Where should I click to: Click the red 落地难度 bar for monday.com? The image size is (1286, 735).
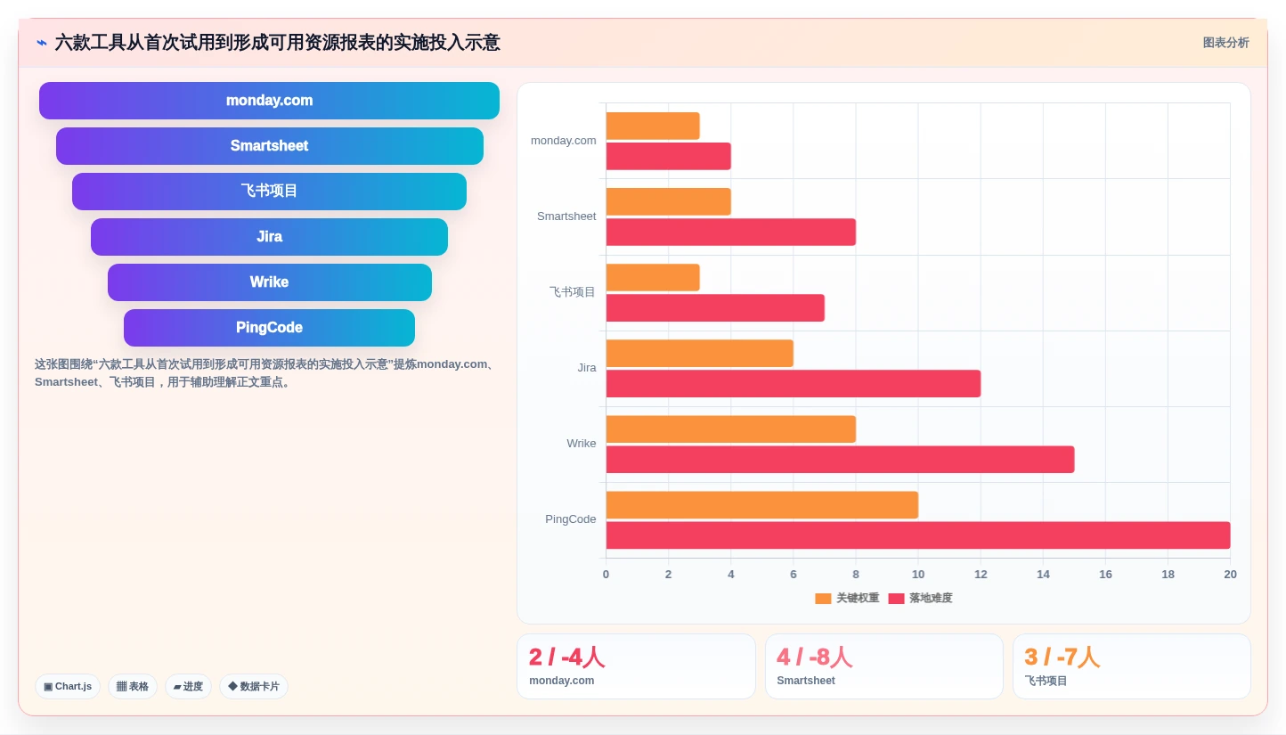[x=669, y=156]
